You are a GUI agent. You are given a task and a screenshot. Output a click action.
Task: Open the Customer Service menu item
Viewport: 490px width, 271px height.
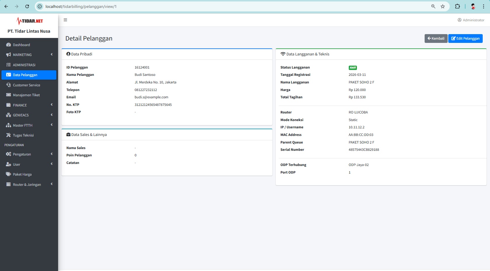pos(29,85)
